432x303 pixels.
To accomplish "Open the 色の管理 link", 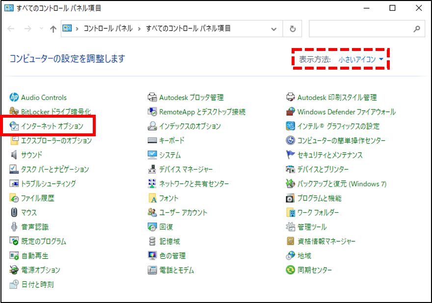I will [x=172, y=255].
